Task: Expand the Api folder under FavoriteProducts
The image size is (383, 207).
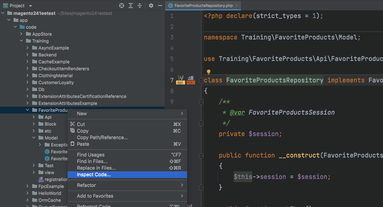Action: click(x=33, y=117)
